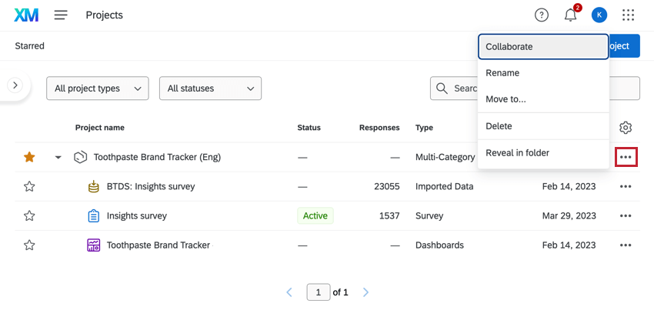Open options for Toothpaste Brand Tracker dashboard

coord(626,245)
